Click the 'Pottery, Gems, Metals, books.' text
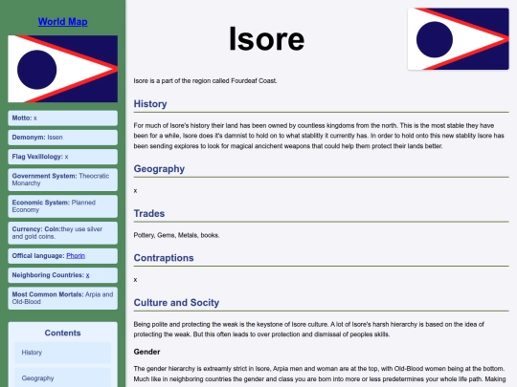The image size is (517, 387). pos(176,235)
